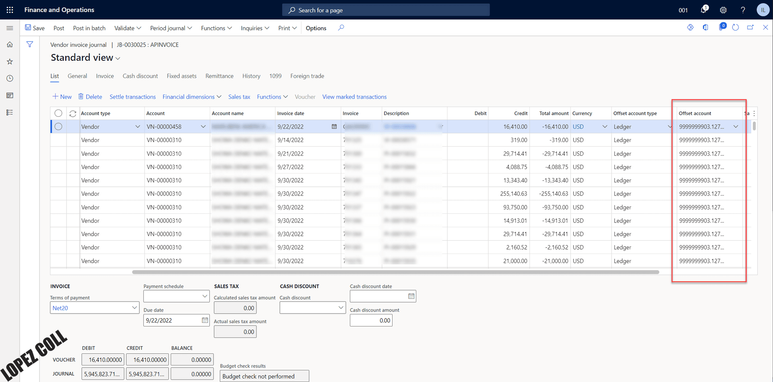Click the Post button
This screenshot has height=382, width=773.
coord(59,28)
